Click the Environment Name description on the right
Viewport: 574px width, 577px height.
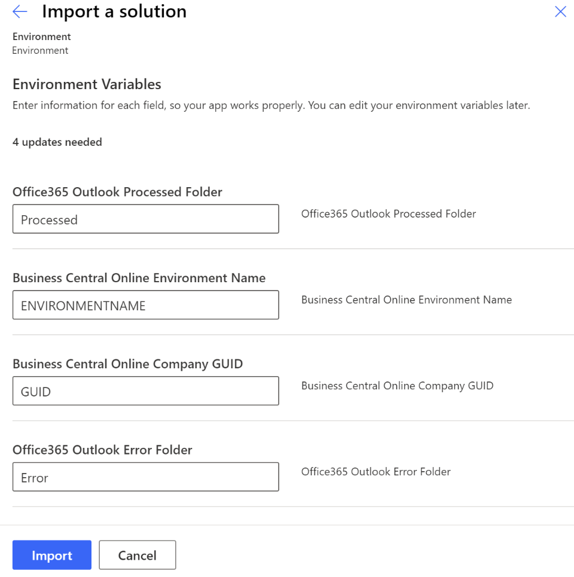(x=407, y=300)
